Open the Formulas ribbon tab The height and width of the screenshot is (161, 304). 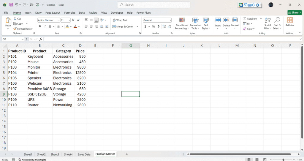[69, 12]
